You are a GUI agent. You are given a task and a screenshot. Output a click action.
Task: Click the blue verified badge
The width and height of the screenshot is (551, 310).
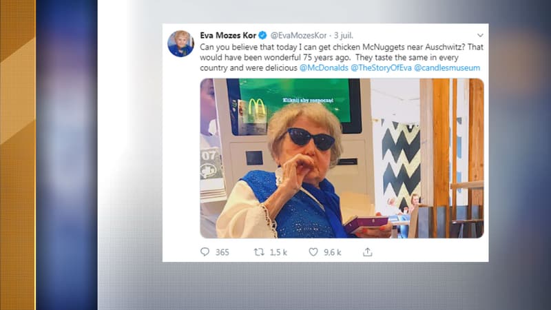coord(262,35)
